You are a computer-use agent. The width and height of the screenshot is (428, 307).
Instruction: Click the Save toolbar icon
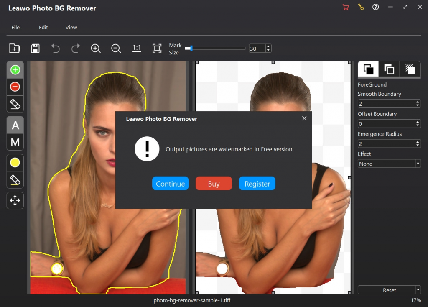point(35,48)
